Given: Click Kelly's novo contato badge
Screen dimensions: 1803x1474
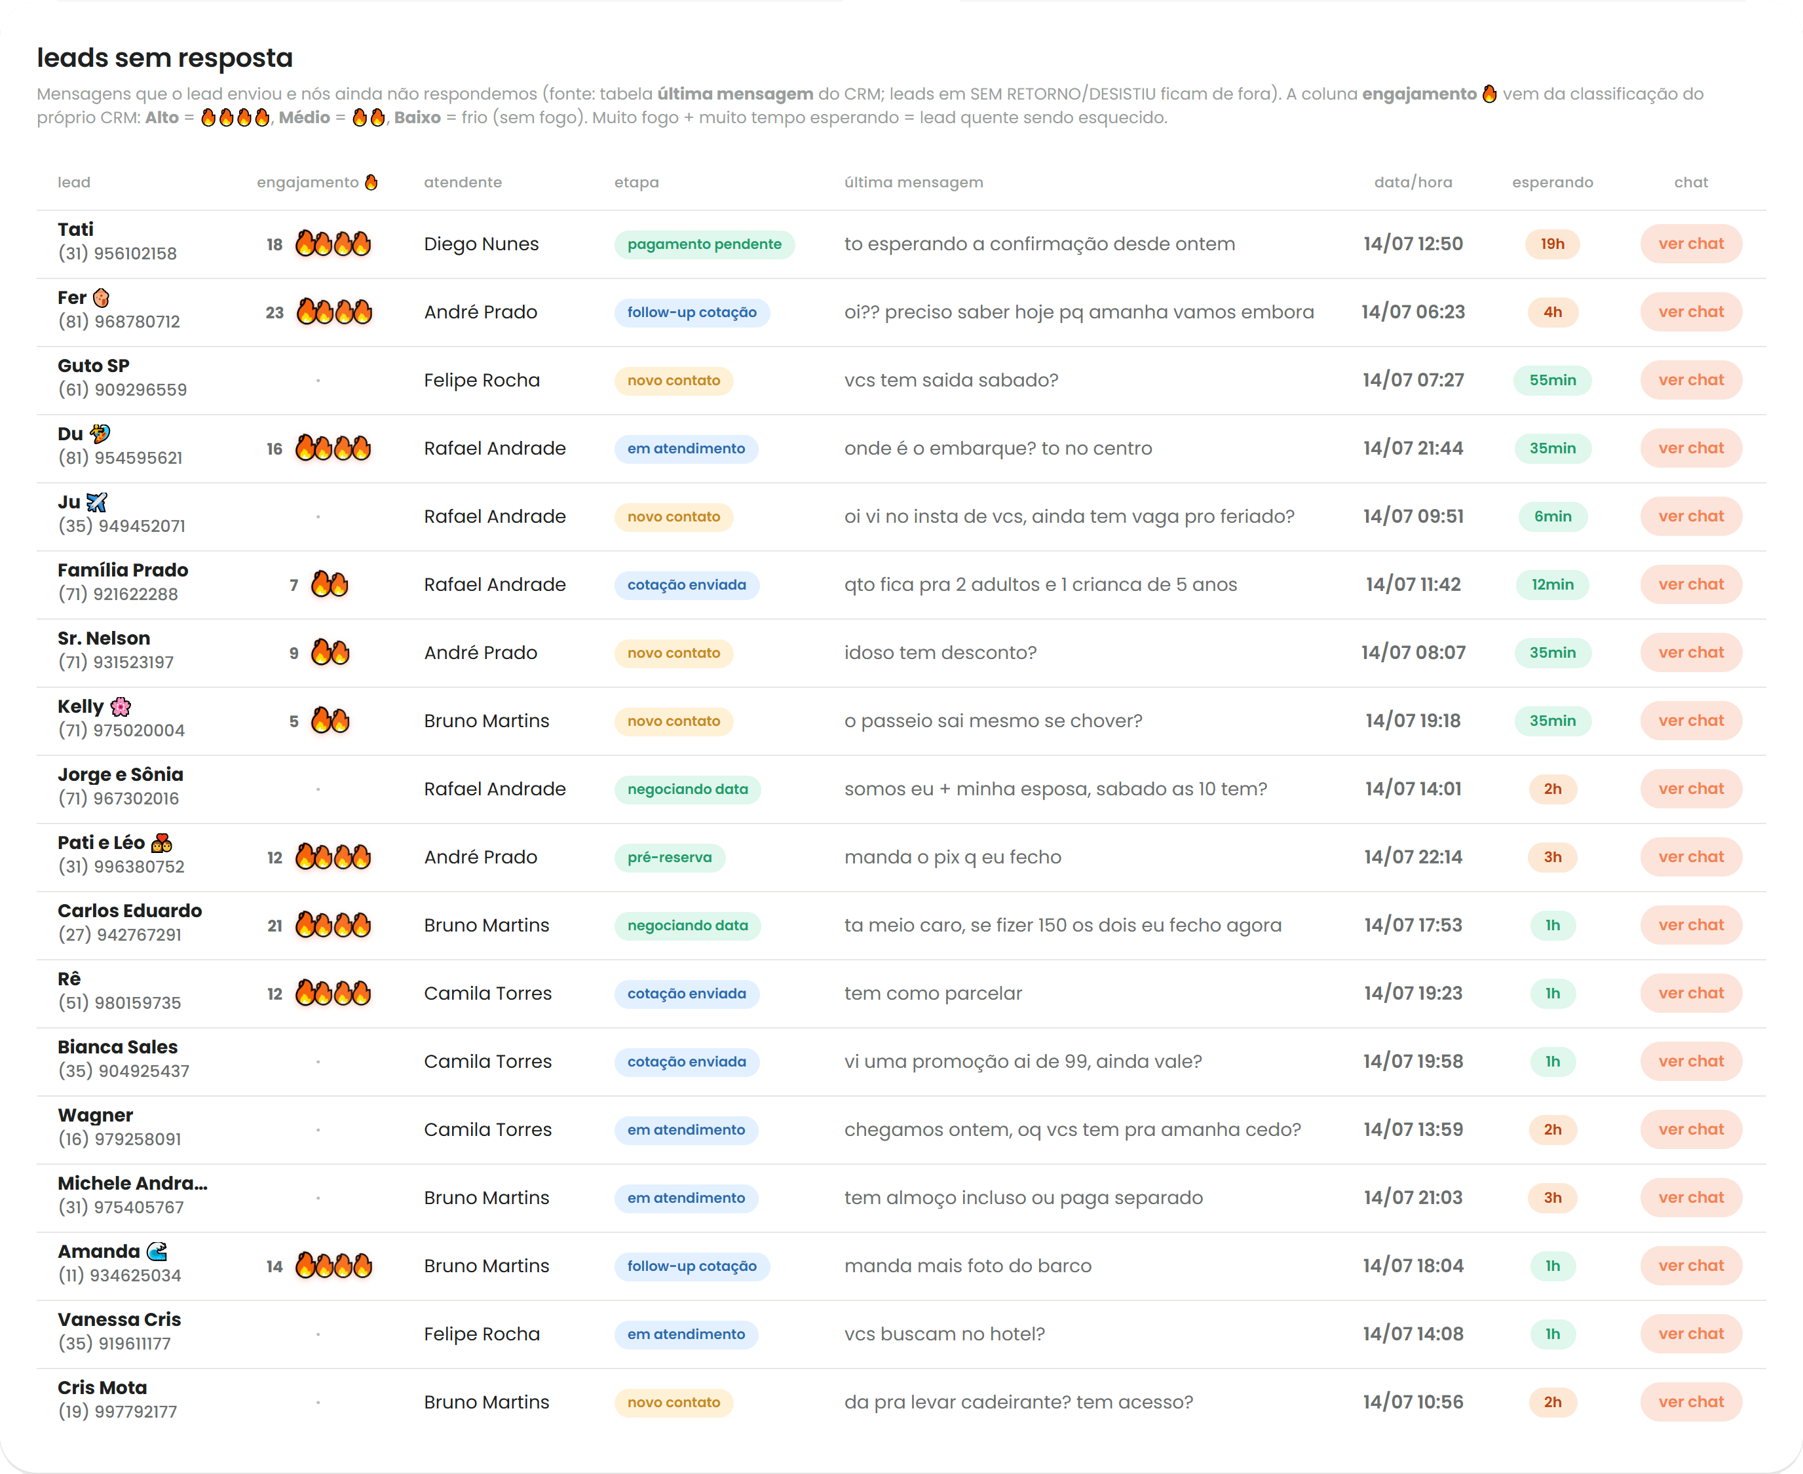Looking at the screenshot, I should point(674,722).
